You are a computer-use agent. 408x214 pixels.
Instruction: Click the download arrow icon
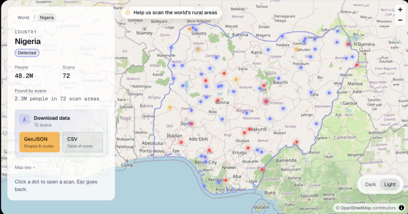pos(24,119)
